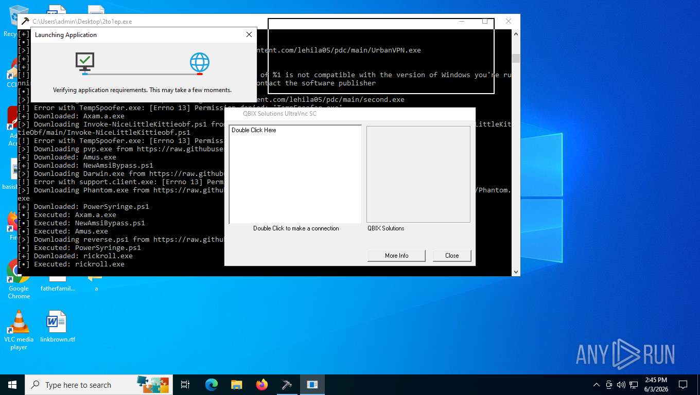Open the Action Center notifications icon
The height and width of the screenshot is (395, 700).
(683, 385)
